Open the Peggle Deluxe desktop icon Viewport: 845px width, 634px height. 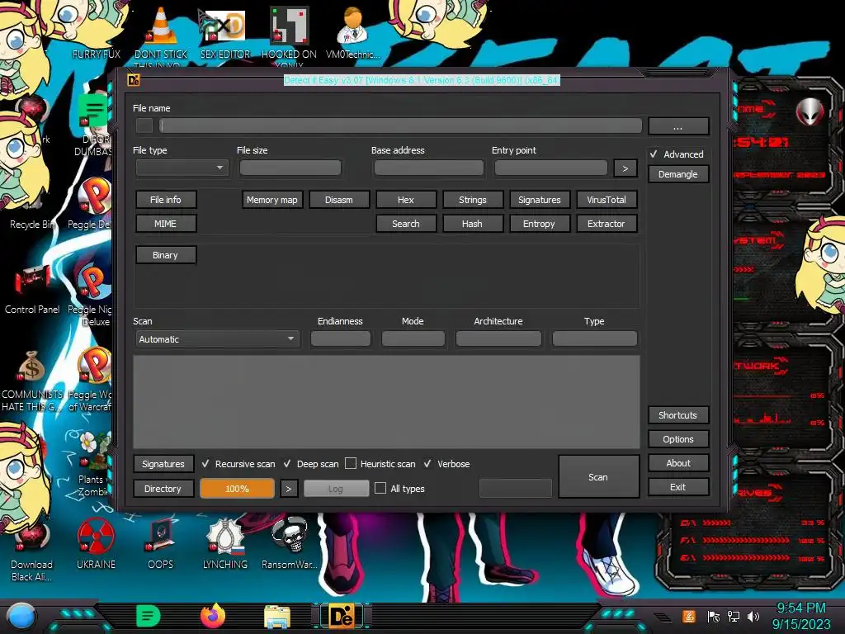point(92,204)
